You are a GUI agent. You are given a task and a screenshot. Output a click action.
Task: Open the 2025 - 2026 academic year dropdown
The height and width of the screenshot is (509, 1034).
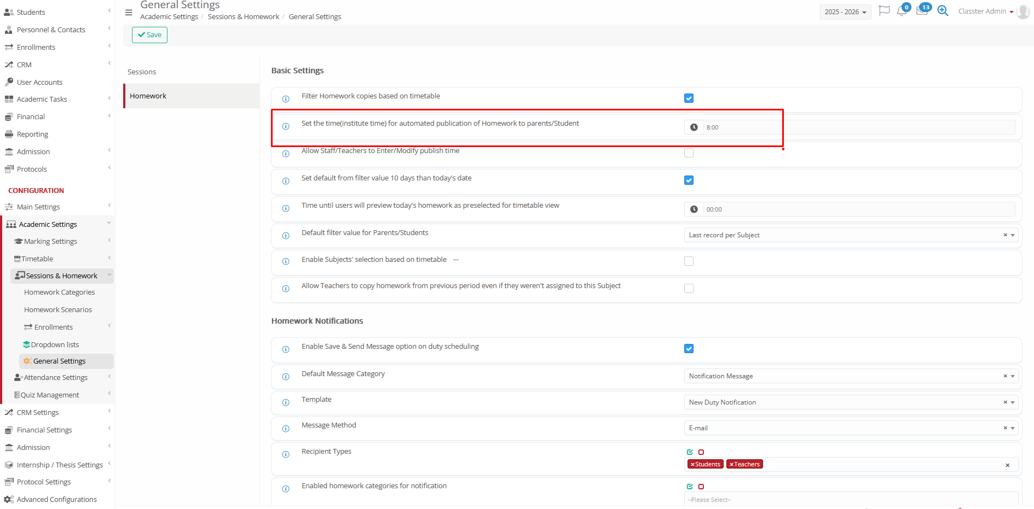coord(845,12)
